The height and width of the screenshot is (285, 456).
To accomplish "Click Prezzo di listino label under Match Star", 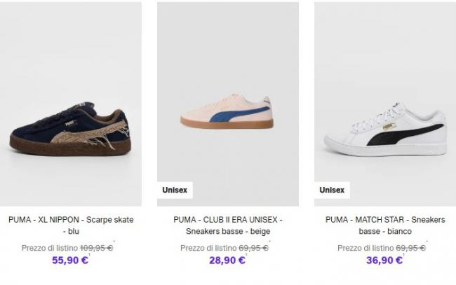I will 366,248.
